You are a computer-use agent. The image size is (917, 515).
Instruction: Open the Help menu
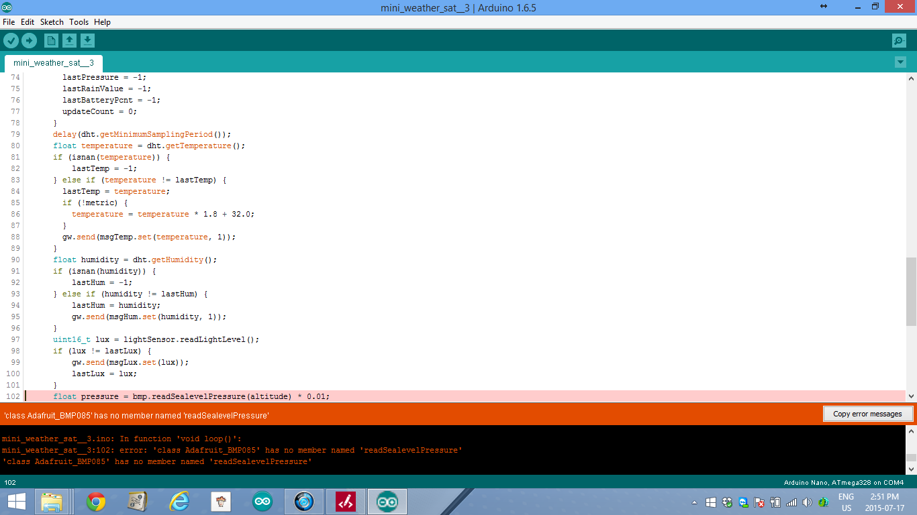[102, 22]
